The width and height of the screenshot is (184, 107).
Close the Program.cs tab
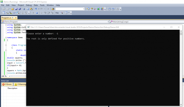pos(16,18)
